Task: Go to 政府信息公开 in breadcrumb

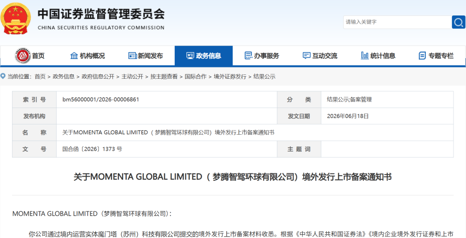Action: click(98, 77)
